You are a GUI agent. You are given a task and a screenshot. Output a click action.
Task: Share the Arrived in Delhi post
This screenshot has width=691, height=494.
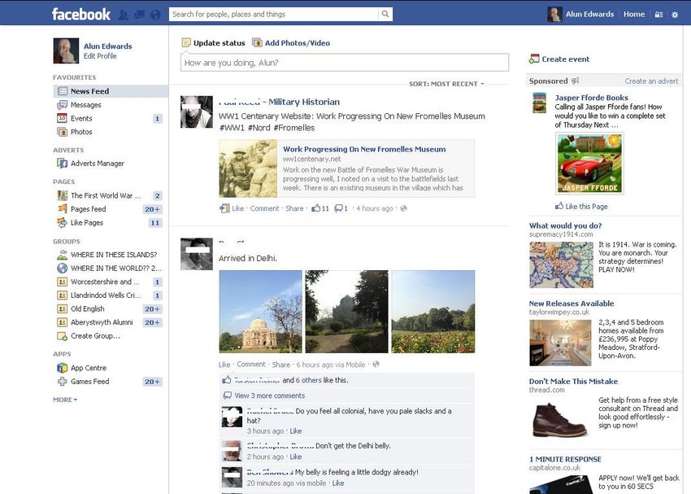[280, 365]
